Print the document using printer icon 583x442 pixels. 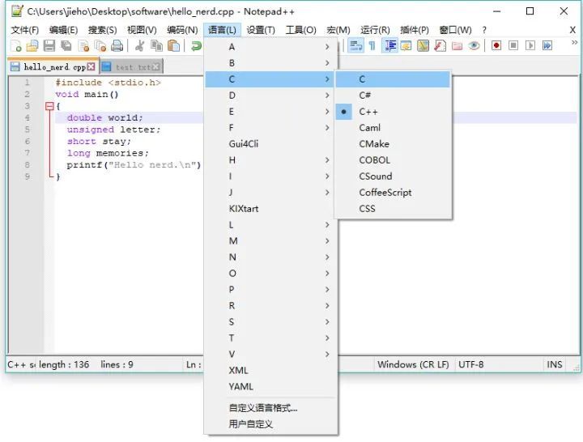pyautogui.click(x=117, y=46)
